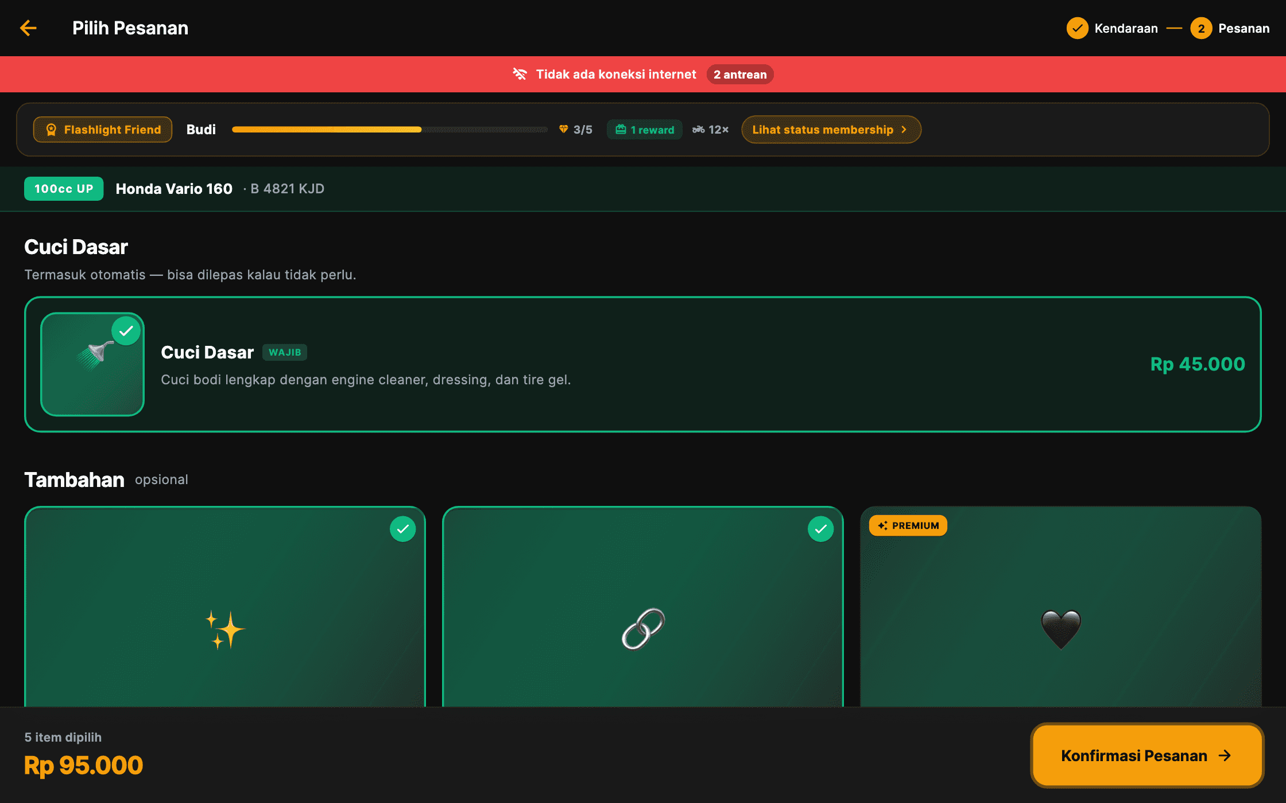
Task: Click the Tambahan section heading
Action: pyautogui.click(x=74, y=480)
